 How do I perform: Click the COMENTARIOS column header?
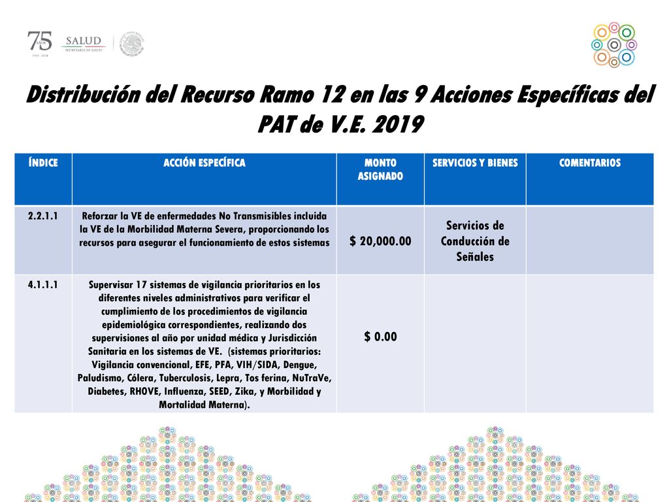click(590, 179)
